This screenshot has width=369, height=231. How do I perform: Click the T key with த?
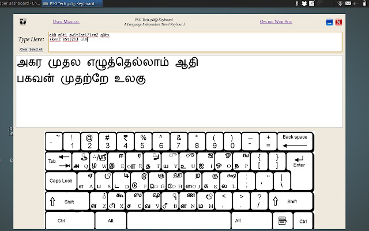tap(152, 162)
